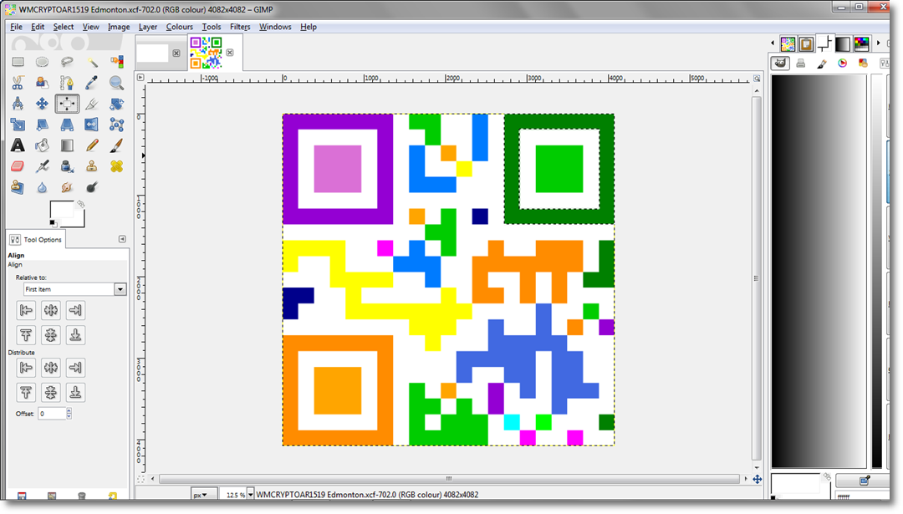Select the Dodge/Burn tool

coord(92,188)
